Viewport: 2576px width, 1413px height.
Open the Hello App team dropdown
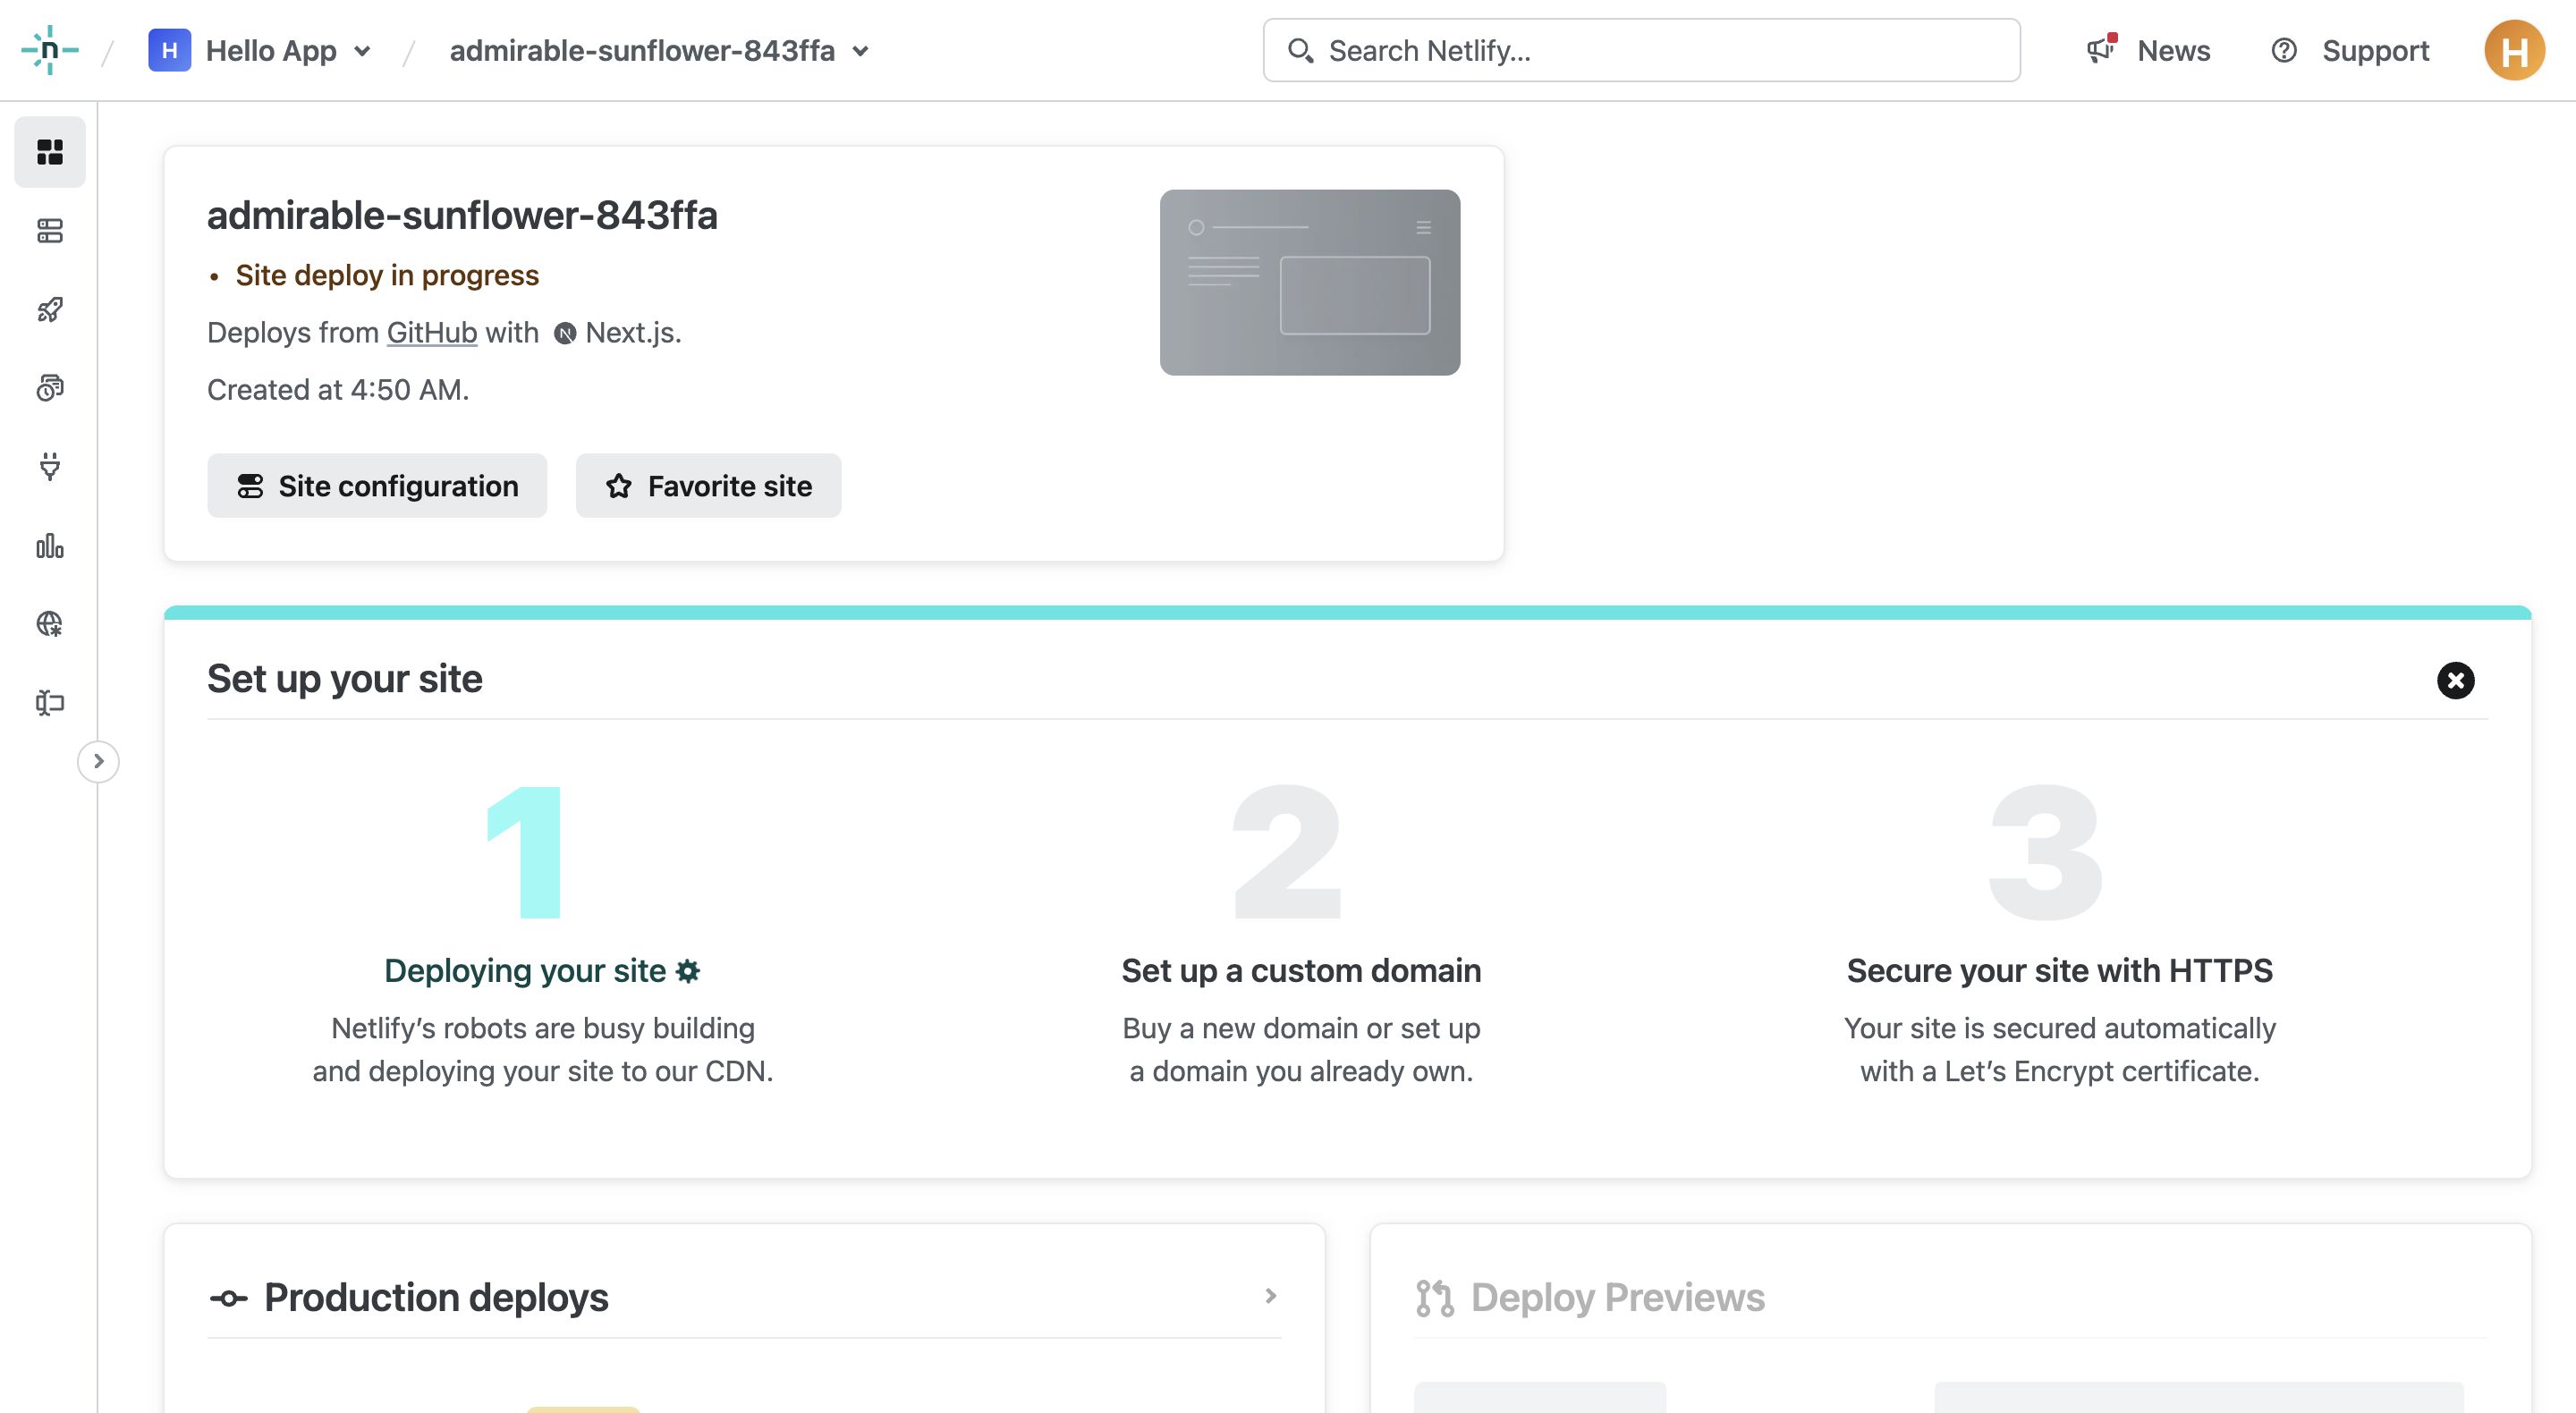(261, 50)
